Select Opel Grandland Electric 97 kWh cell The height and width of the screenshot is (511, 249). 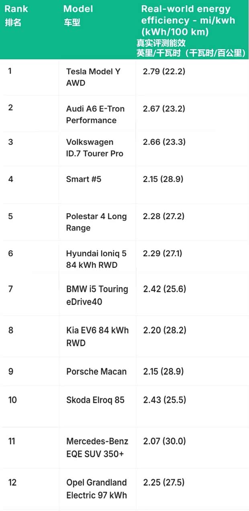[96, 488]
